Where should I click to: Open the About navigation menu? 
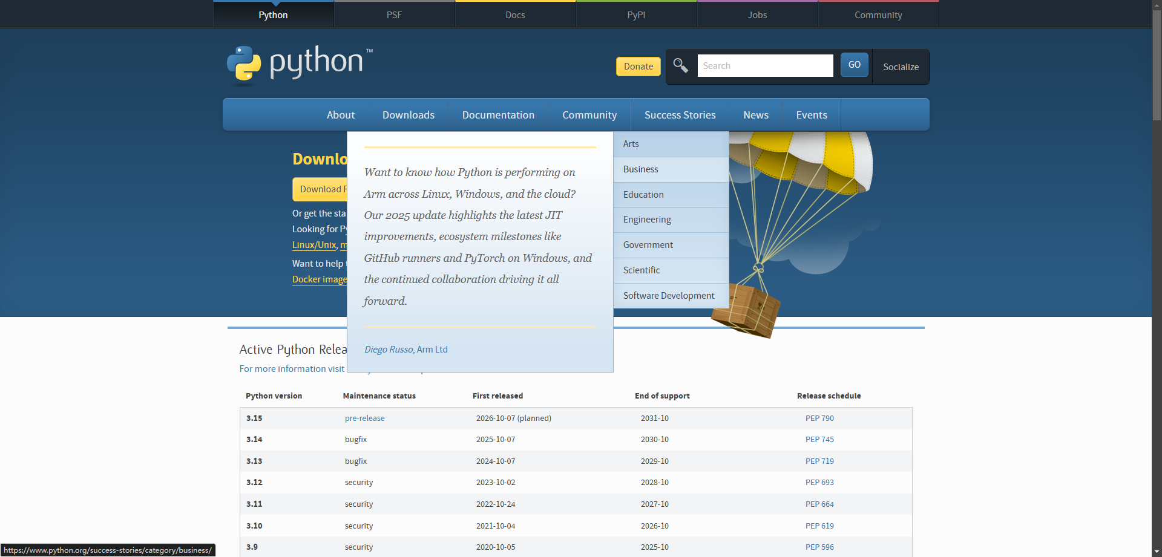pos(341,115)
